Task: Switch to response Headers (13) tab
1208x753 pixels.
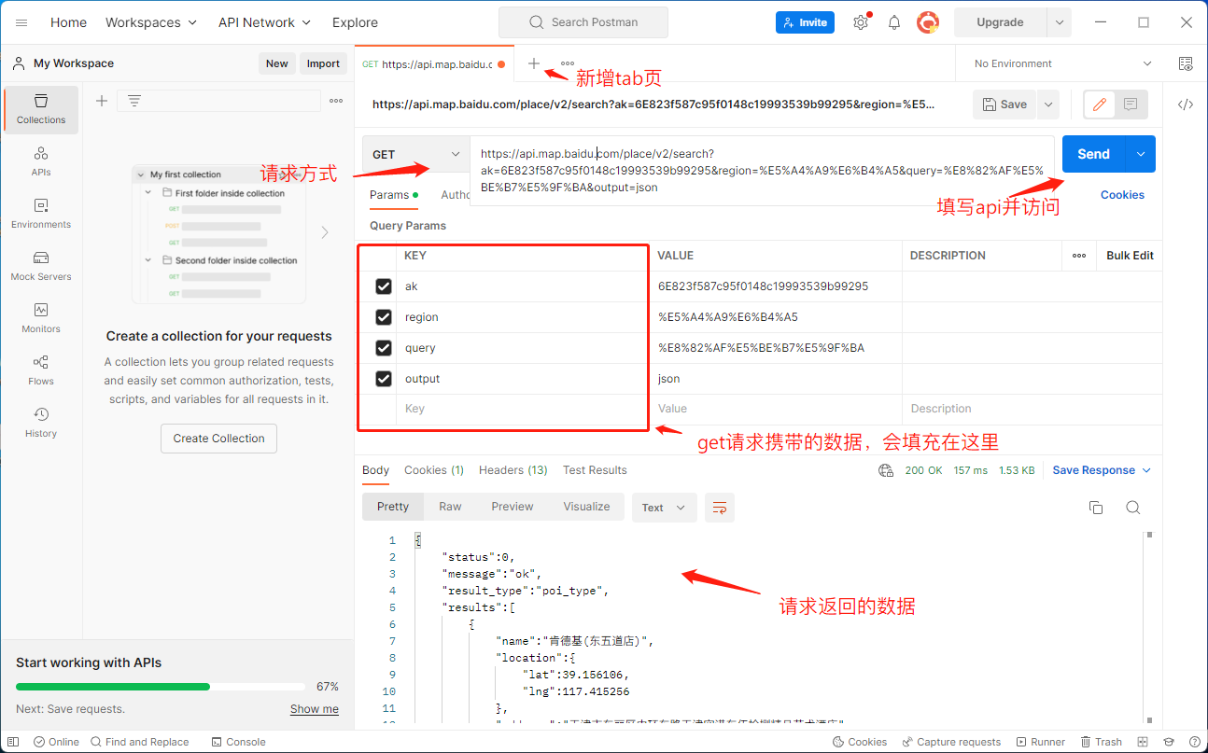Action: [513, 470]
